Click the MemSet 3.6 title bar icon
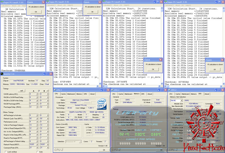The height and width of the screenshot is (153, 225). pyautogui.click(x=2, y=74)
